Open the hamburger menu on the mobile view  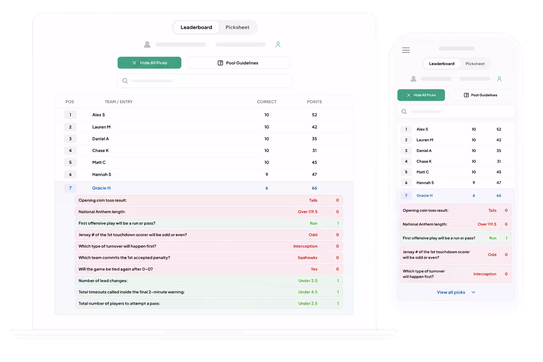click(x=406, y=50)
